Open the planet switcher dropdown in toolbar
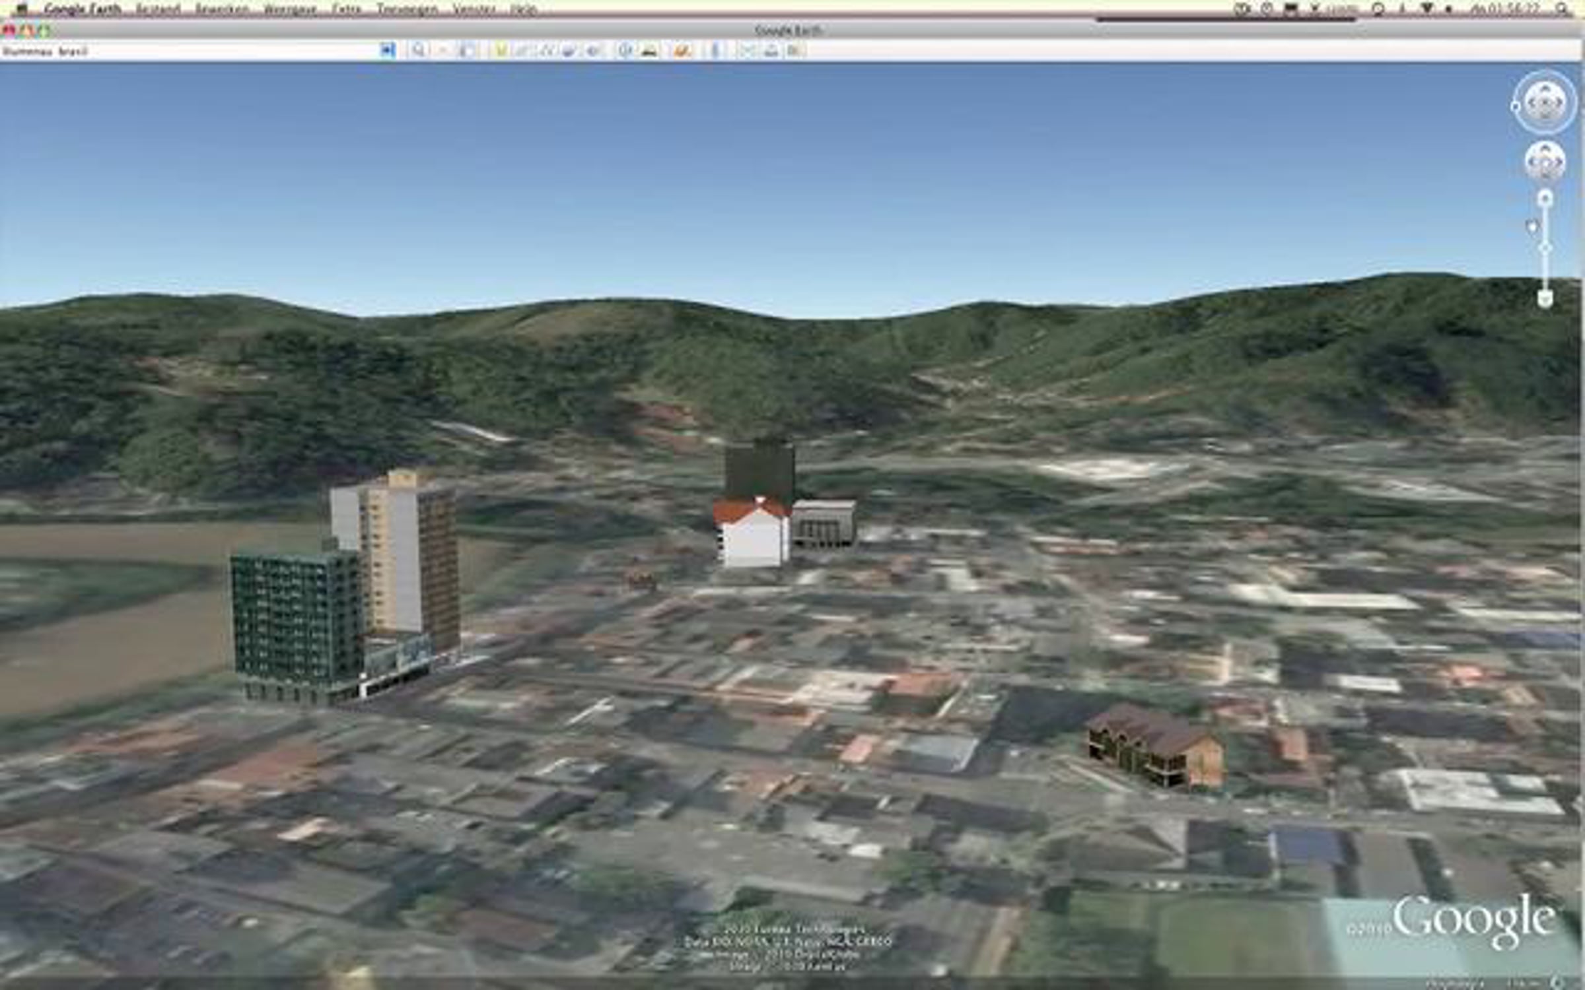The height and width of the screenshot is (990, 1585). (682, 51)
